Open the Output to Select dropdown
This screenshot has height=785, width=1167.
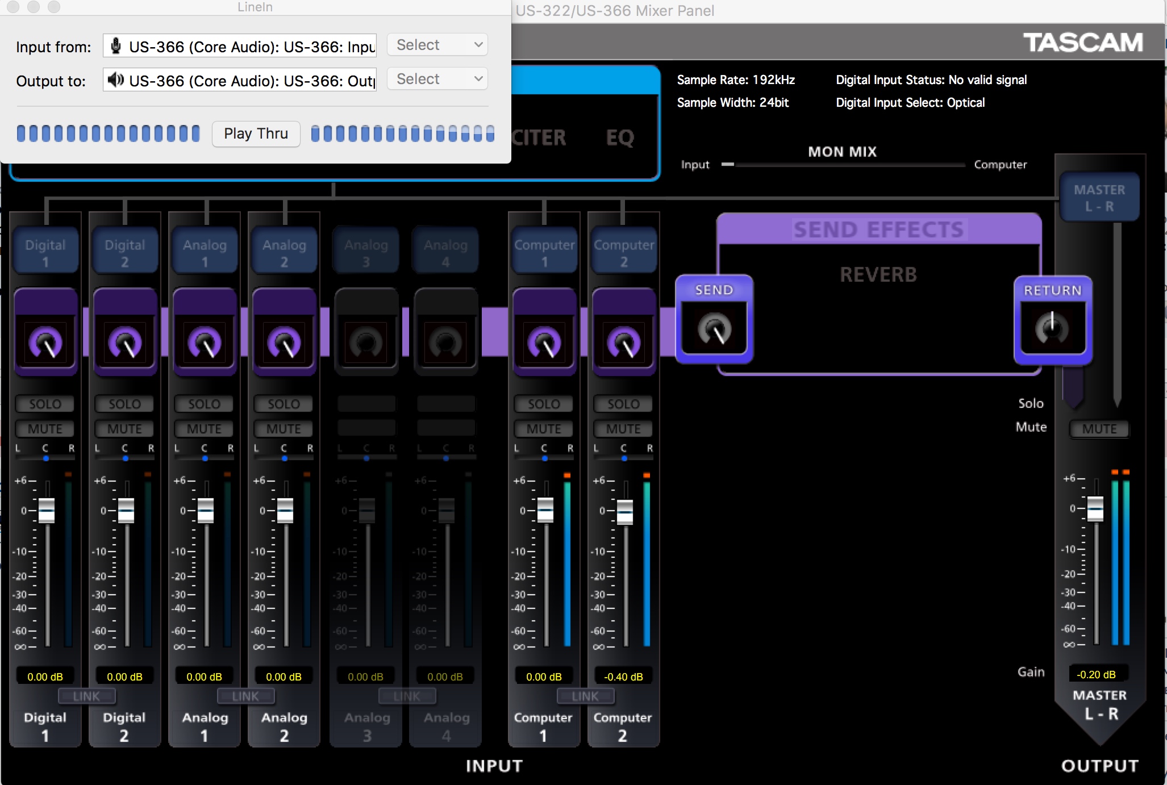pos(438,79)
